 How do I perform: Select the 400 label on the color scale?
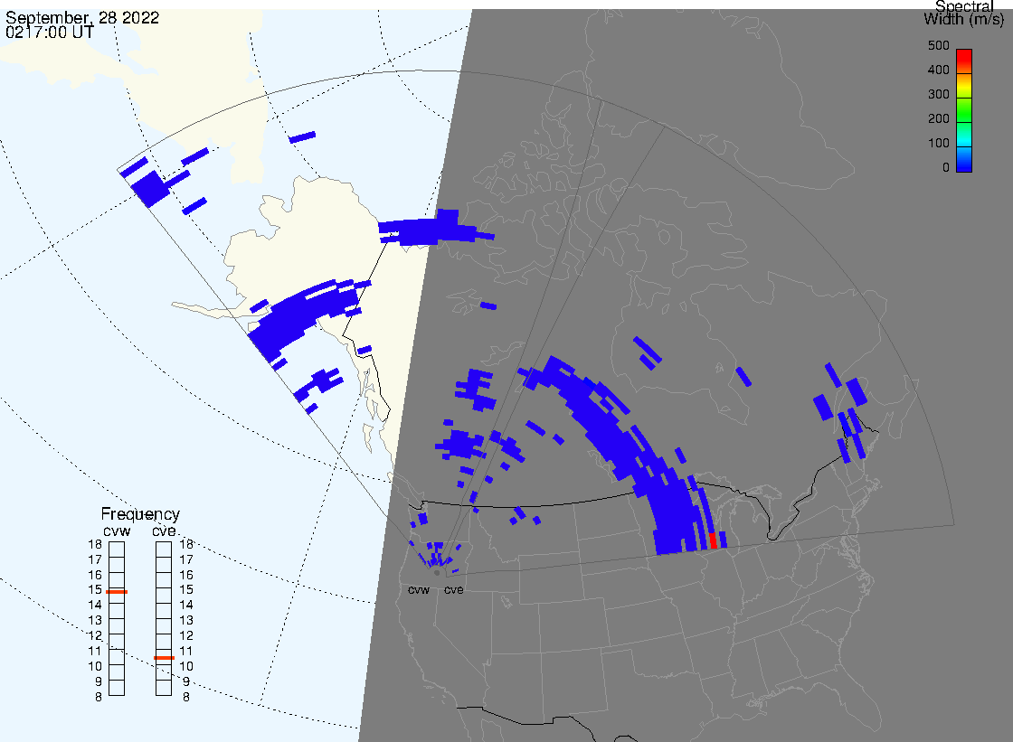pyautogui.click(x=938, y=70)
